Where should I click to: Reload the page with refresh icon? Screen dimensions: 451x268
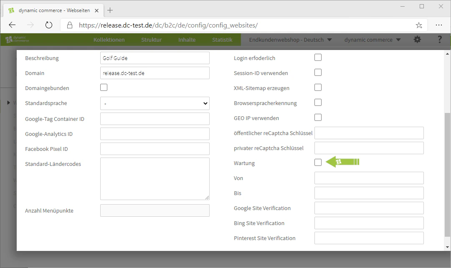click(49, 25)
